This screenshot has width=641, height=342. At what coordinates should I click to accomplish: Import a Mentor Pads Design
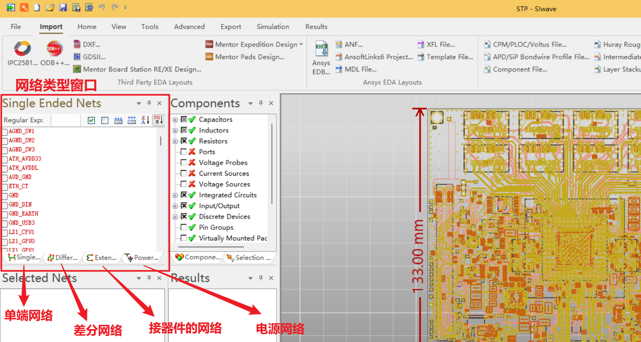point(245,57)
